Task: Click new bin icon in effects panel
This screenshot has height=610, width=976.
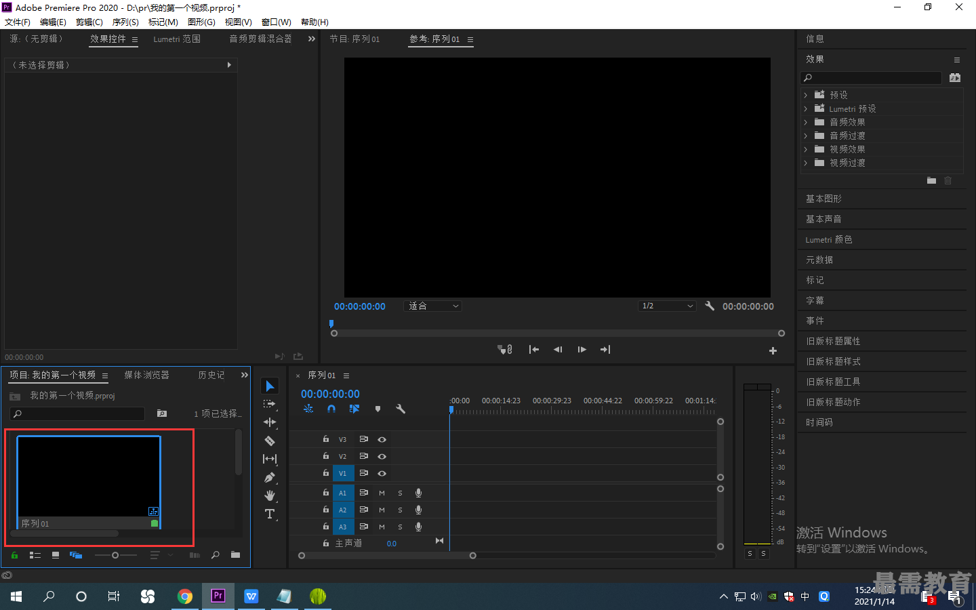Action: click(x=931, y=180)
